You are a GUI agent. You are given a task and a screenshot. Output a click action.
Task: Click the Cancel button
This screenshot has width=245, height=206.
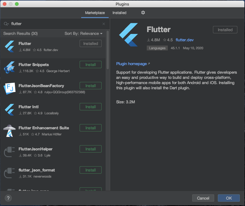tap(203, 198)
